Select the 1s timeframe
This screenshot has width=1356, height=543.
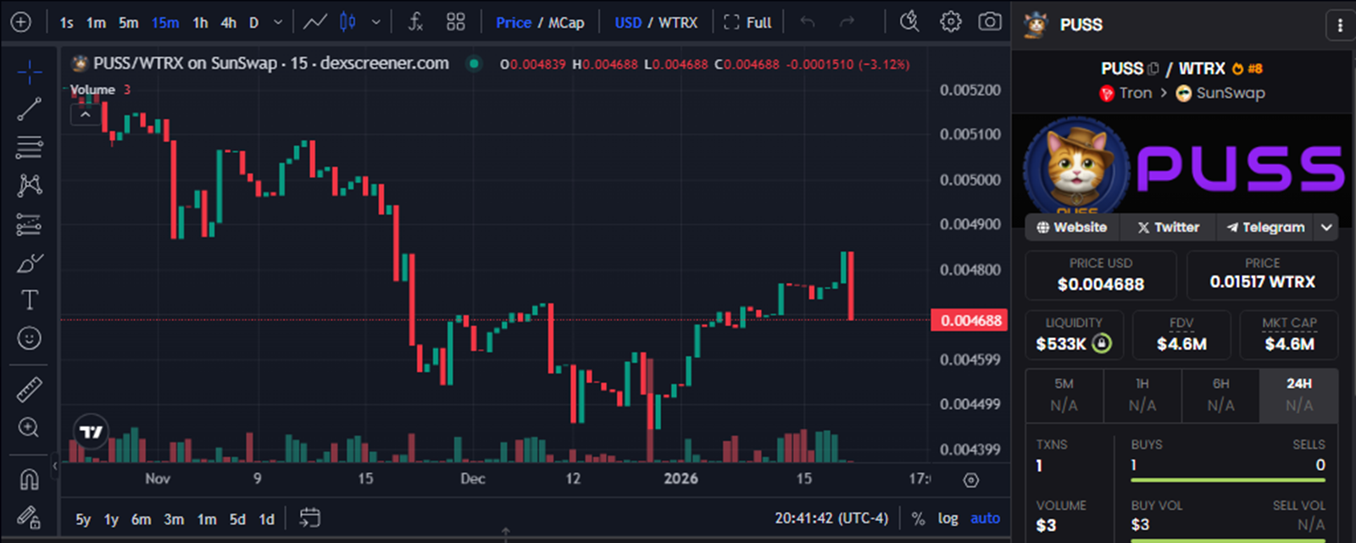pyautogui.click(x=66, y=23)
